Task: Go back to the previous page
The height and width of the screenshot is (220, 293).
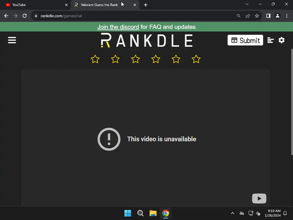Action: 6,16
